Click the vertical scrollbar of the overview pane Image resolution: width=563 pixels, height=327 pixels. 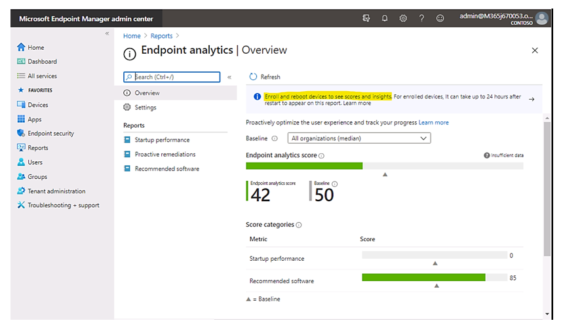coord(547,189)
